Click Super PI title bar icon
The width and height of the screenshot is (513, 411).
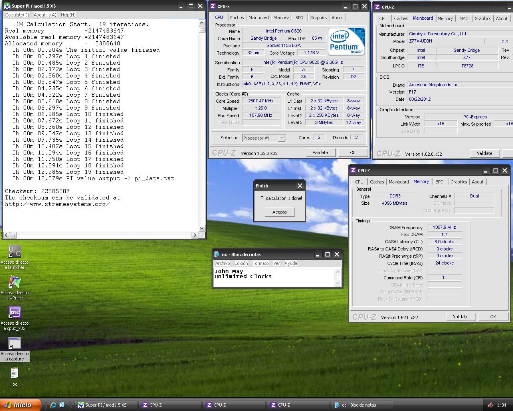[x=7, y=6]
